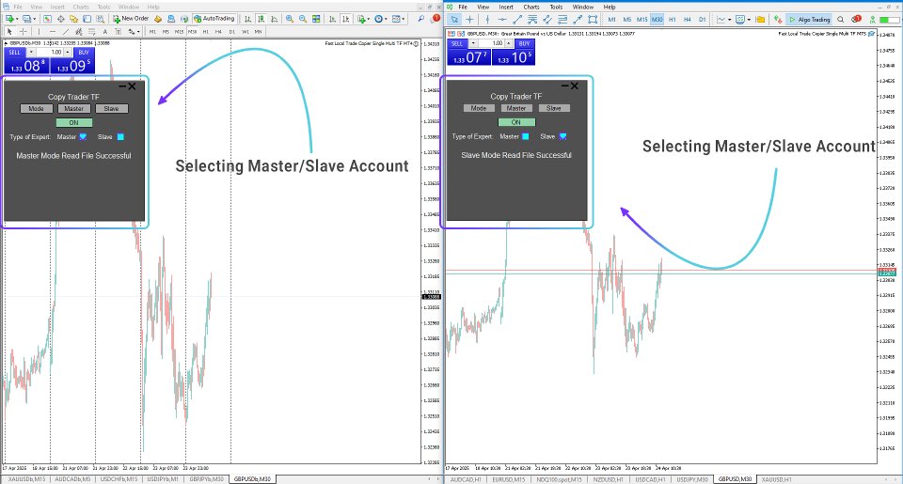Click the zoom in magnifier in MT4 toolbar
The image size is (903, 484).
[290, 19]
